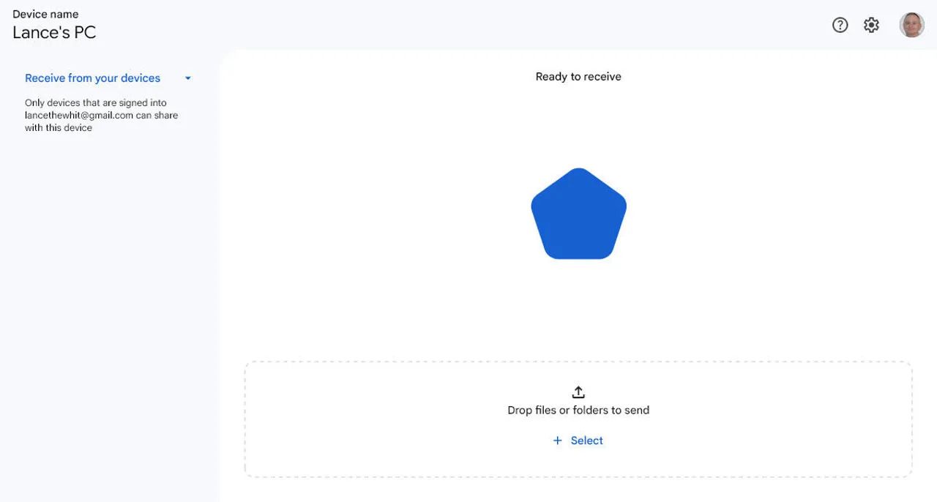This screenshot has height=502, width=937.
Task: Expand the Receive from your devices dropdown arrow
Action: click(188, 78)
